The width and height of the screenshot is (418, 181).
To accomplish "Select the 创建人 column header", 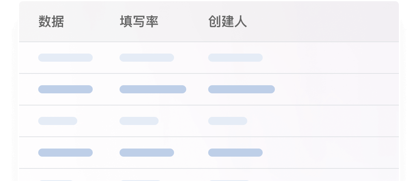I will [x=228, y=22].
